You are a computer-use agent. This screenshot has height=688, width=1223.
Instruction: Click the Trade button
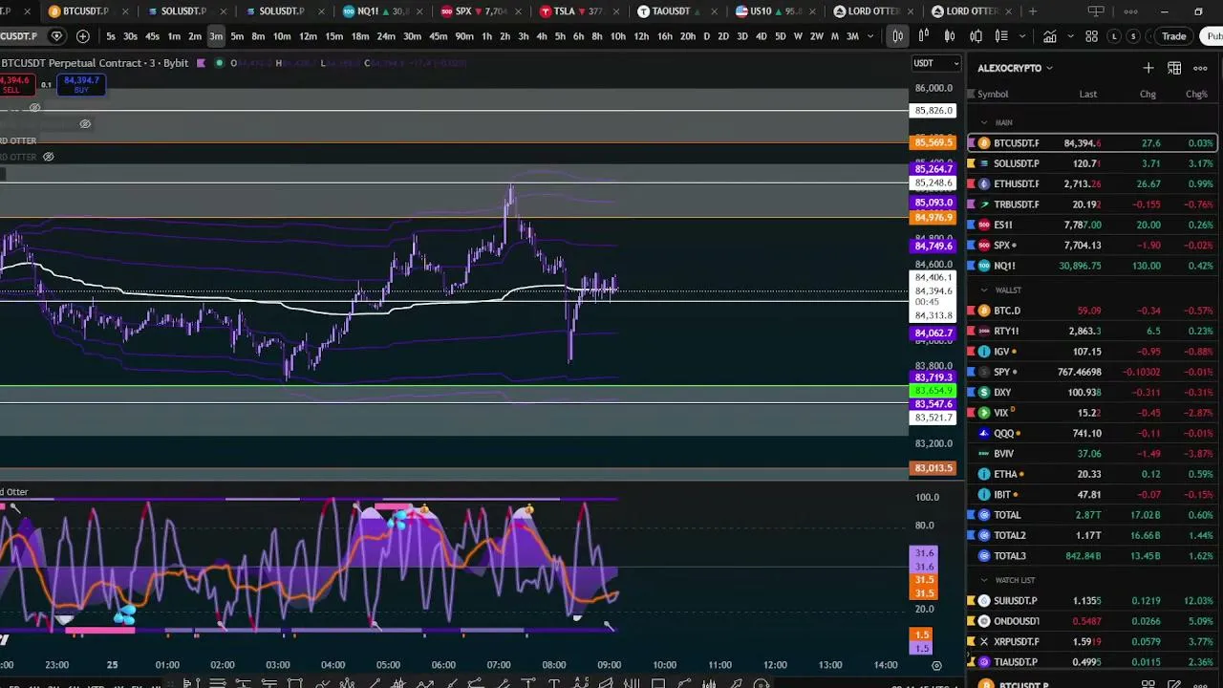1173,36
